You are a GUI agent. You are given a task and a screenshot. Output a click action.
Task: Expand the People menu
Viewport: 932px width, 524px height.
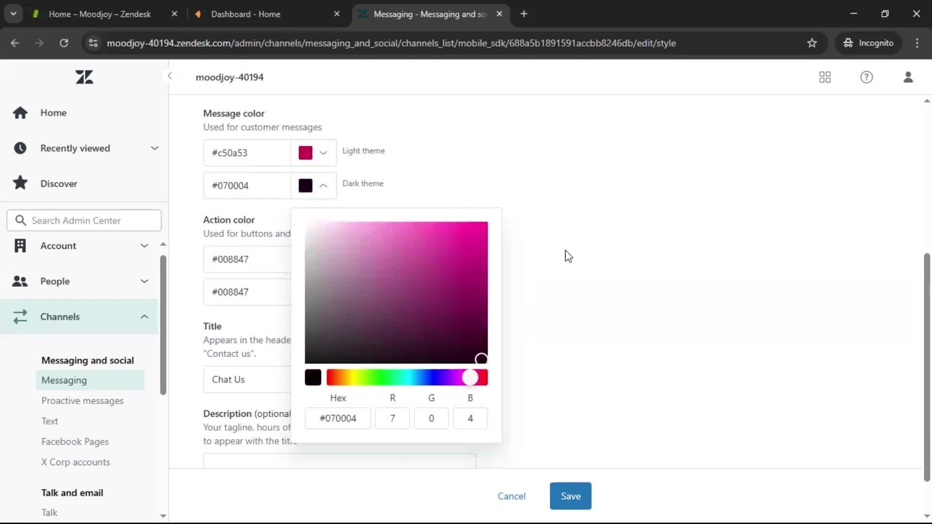144,281
